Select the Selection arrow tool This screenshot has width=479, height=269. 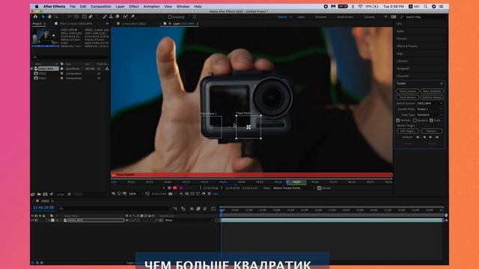pos(43,16)
